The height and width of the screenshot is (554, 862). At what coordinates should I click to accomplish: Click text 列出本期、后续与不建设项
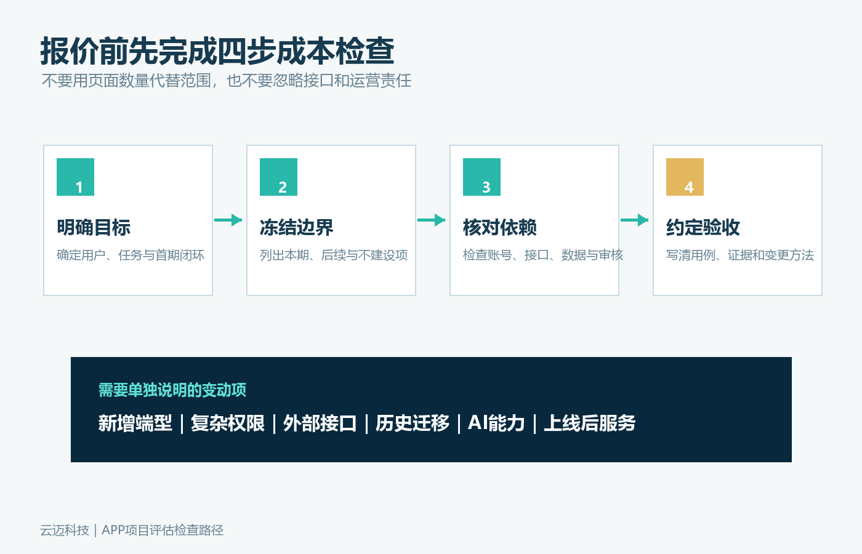(334, 255)
